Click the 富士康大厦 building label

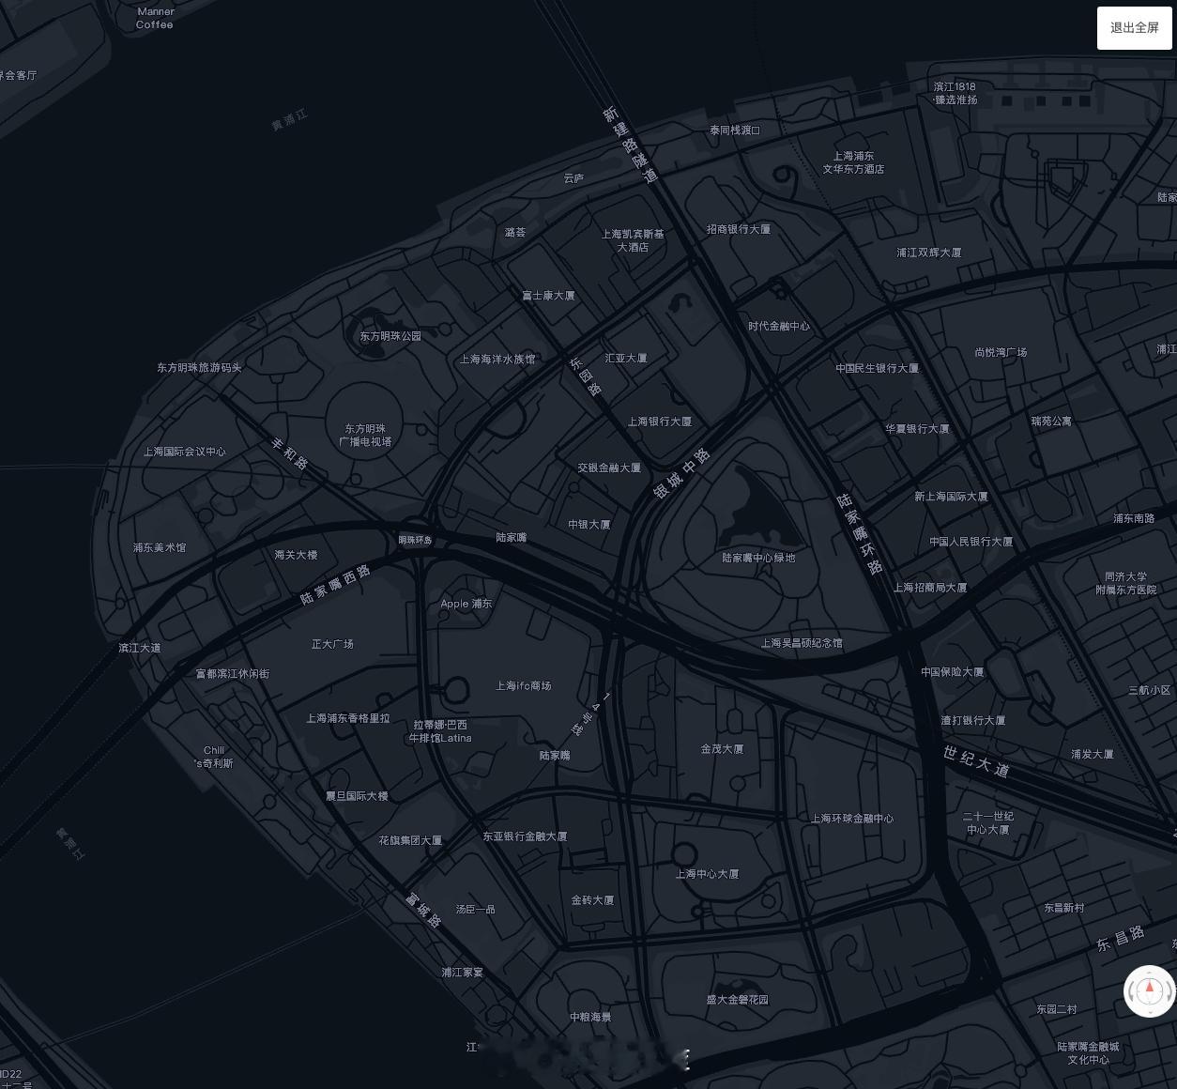click(x=548, y=296)
